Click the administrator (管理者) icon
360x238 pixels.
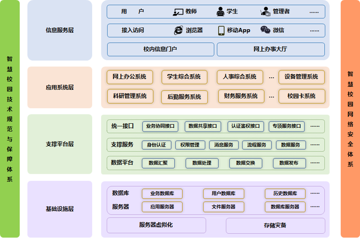coord(265,12)
